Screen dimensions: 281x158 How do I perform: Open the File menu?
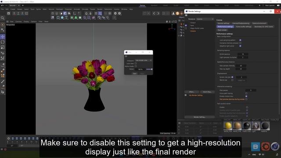click(2, 9)
